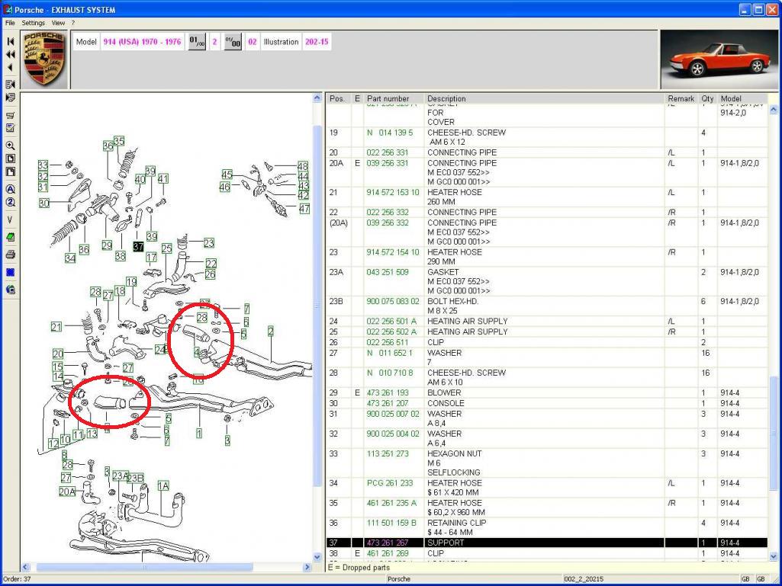Click the globe-with-monitor icon at the bottom of sidebar

pyautogui.click(x=10, y=290)
